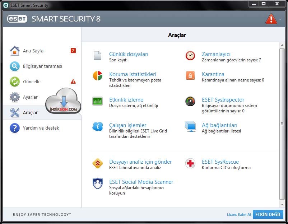
Task: Click the red warning triangle in header
Action: 271,19
